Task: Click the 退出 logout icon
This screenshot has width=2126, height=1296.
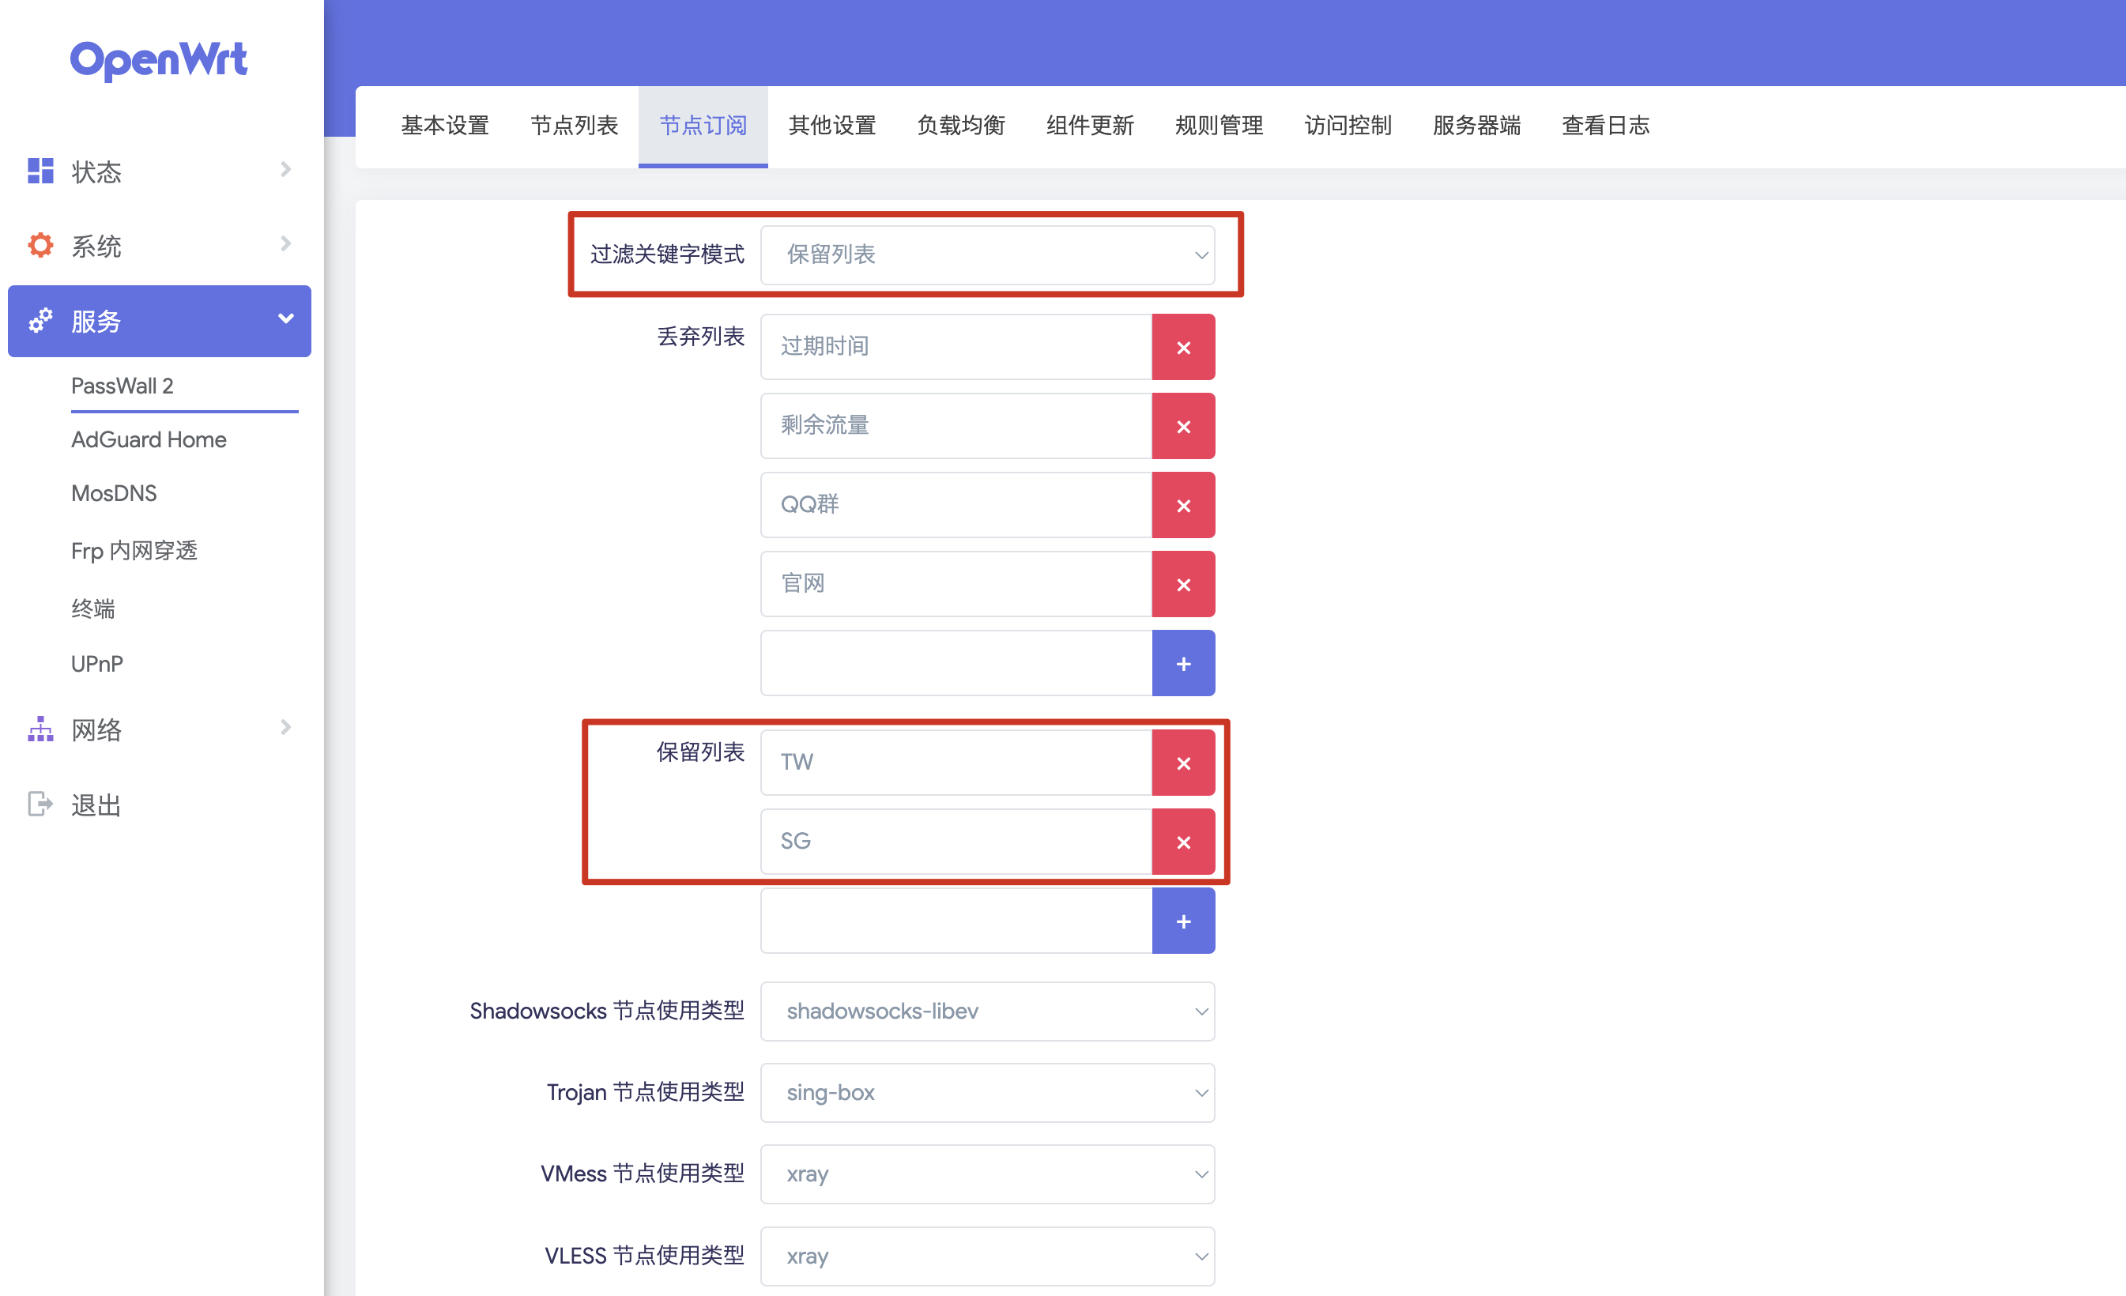Action: pyautogui.click(x=40, y=804)
